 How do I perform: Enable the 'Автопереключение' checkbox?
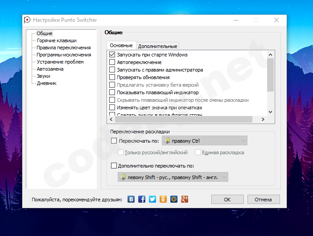[x=112, y=62]
